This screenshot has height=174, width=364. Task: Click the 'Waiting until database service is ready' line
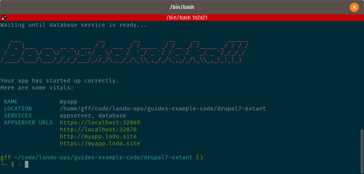coord(74,25)
